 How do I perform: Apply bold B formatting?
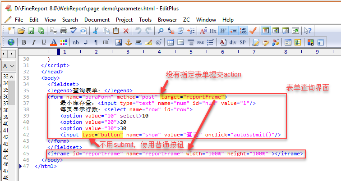pyautogui.click(x=24, y=42)
